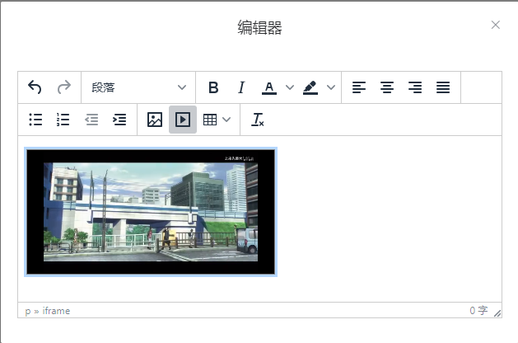Click the '0 字' word count
Viewport: 518px width, 343px height.
478,310
